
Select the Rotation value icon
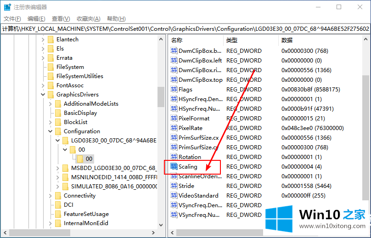click(174, 157)
